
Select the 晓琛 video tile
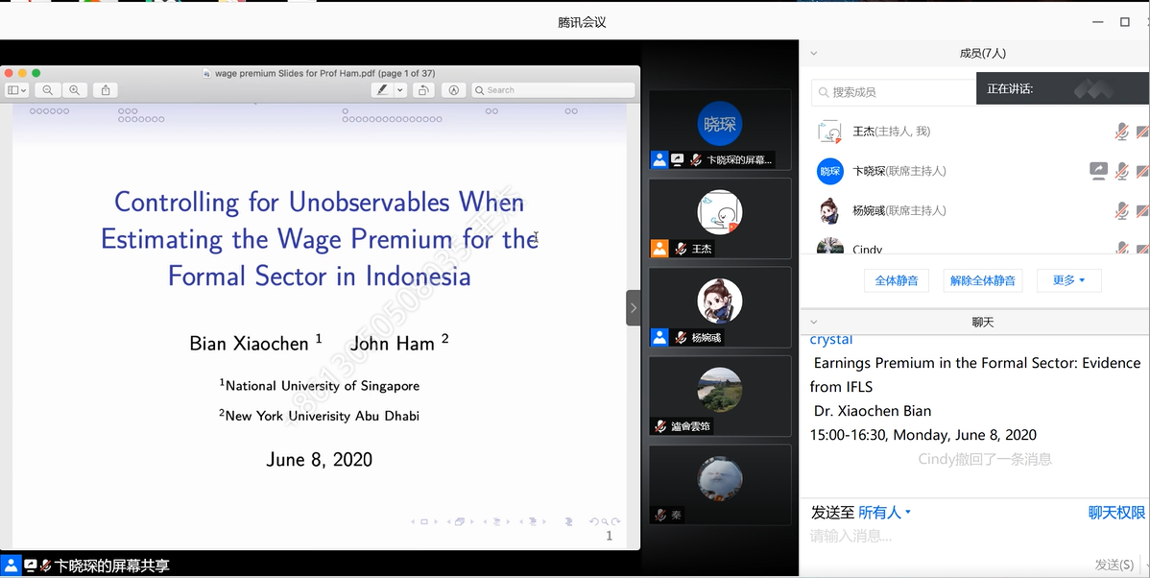(720, 129)
